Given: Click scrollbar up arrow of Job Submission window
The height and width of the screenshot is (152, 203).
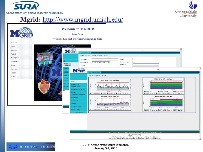Looking at the screenshot, I should coord(181,49).
